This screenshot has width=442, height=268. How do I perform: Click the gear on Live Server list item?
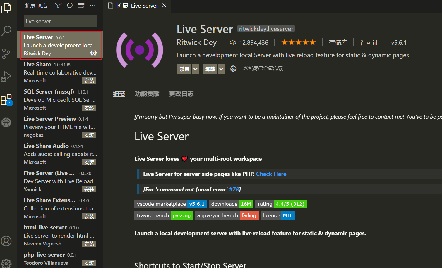tap(93, 53)
